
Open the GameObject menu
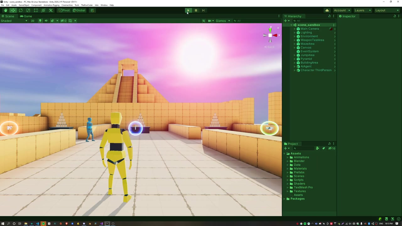click(24, 5)
